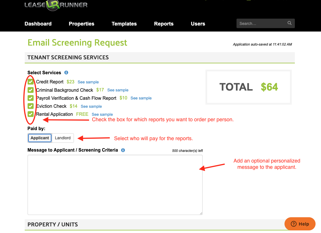This screenshot has height=233, width=321.
Task: Open the Reports menu
Action: point(164,24)
